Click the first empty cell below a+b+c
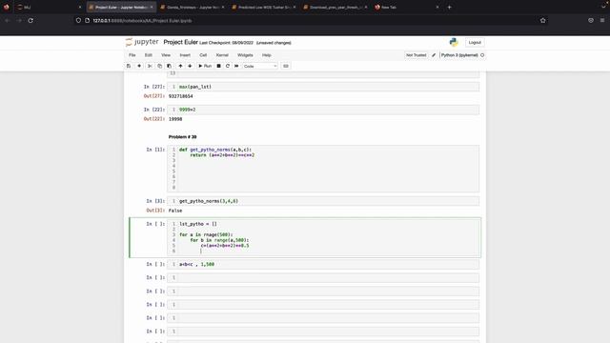The width and height of the screenshot is (610, 343). click(323, 277)
